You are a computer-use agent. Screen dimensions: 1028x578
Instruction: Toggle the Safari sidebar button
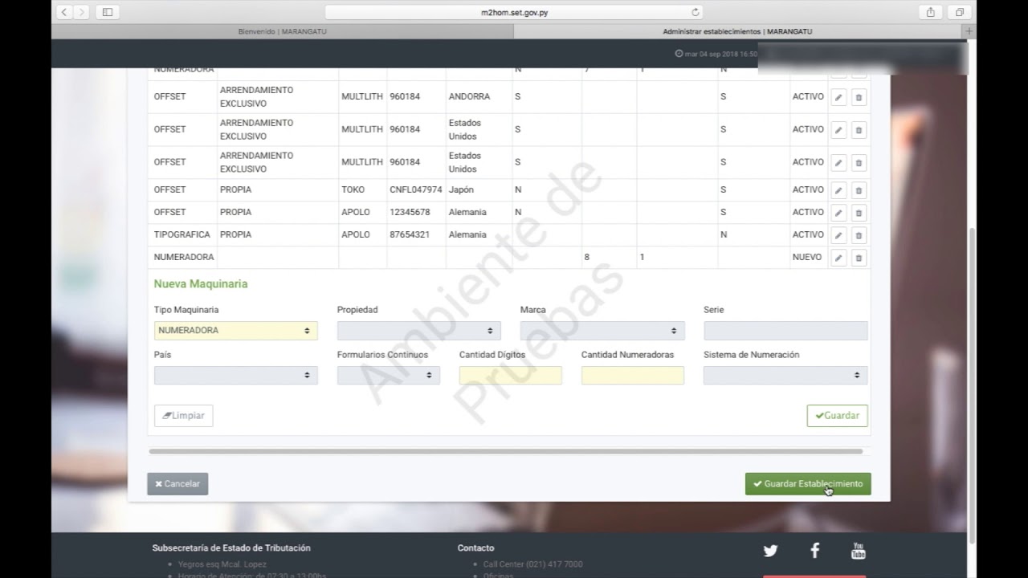click(108, 12)
